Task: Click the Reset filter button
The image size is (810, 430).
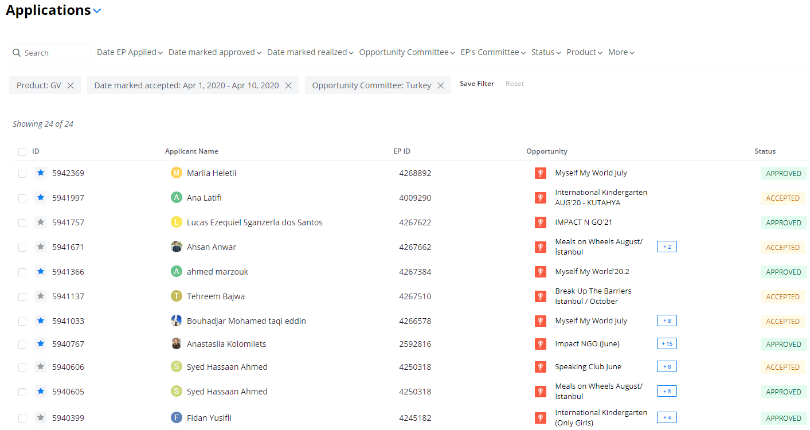Action: [515, 84]
